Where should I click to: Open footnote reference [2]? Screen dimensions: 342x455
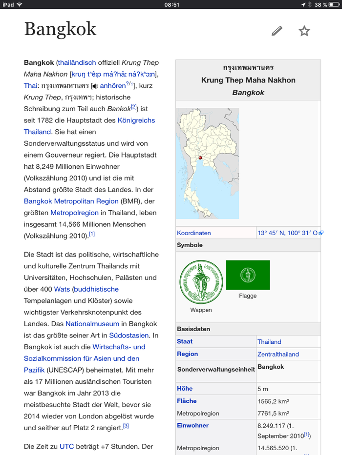(133, 107)
